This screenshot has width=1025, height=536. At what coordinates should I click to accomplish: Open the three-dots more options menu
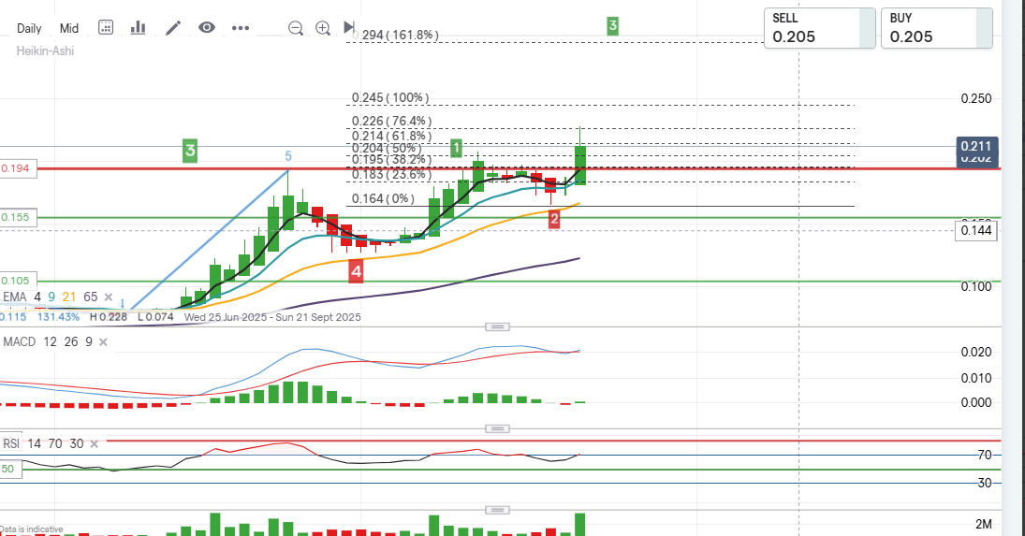pyautogui.click(x=241, y=28)
